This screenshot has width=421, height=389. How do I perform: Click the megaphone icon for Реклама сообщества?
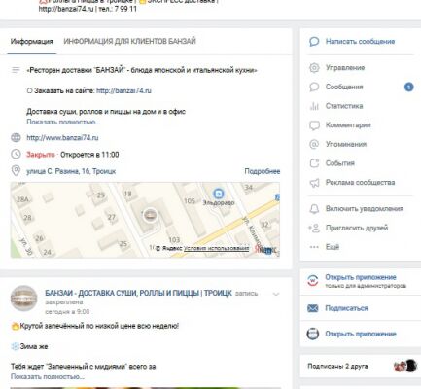pos(314,183)
